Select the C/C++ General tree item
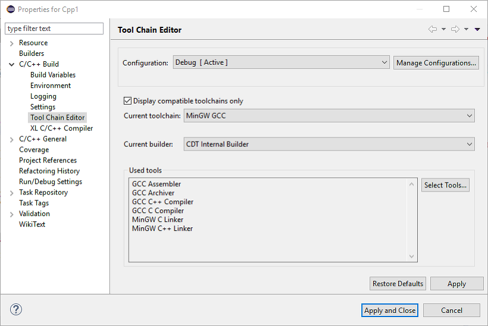 pos(43,139)
